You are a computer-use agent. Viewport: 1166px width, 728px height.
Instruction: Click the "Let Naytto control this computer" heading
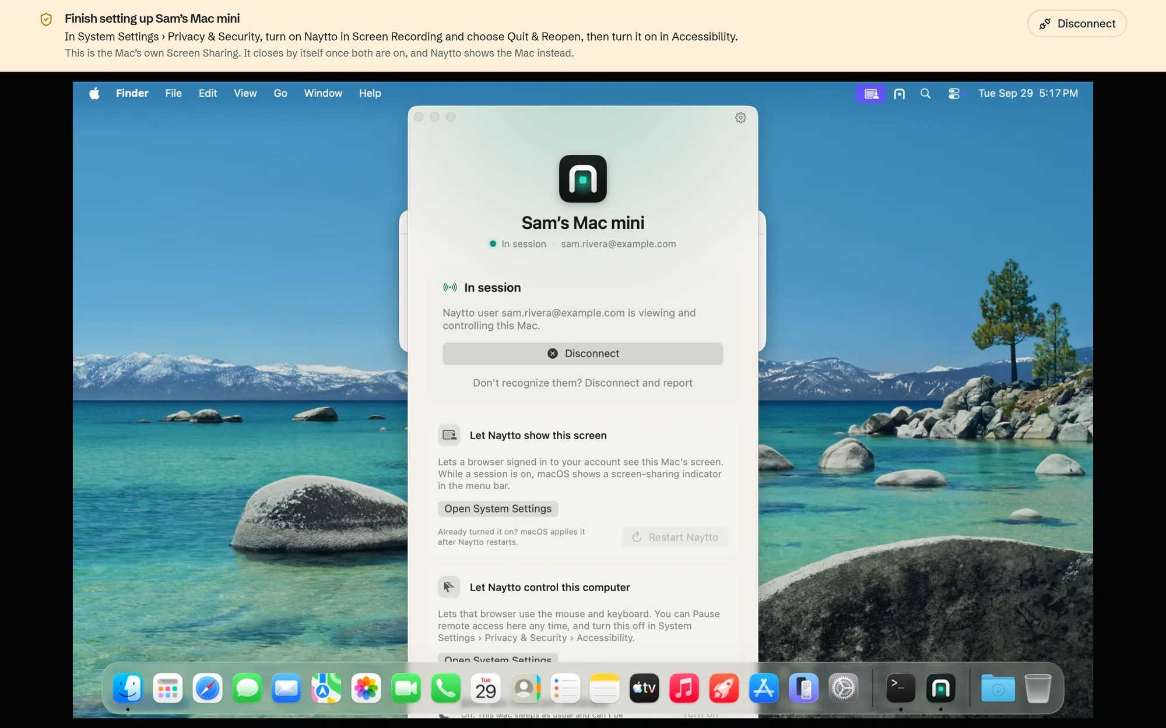tap(550, 588)
